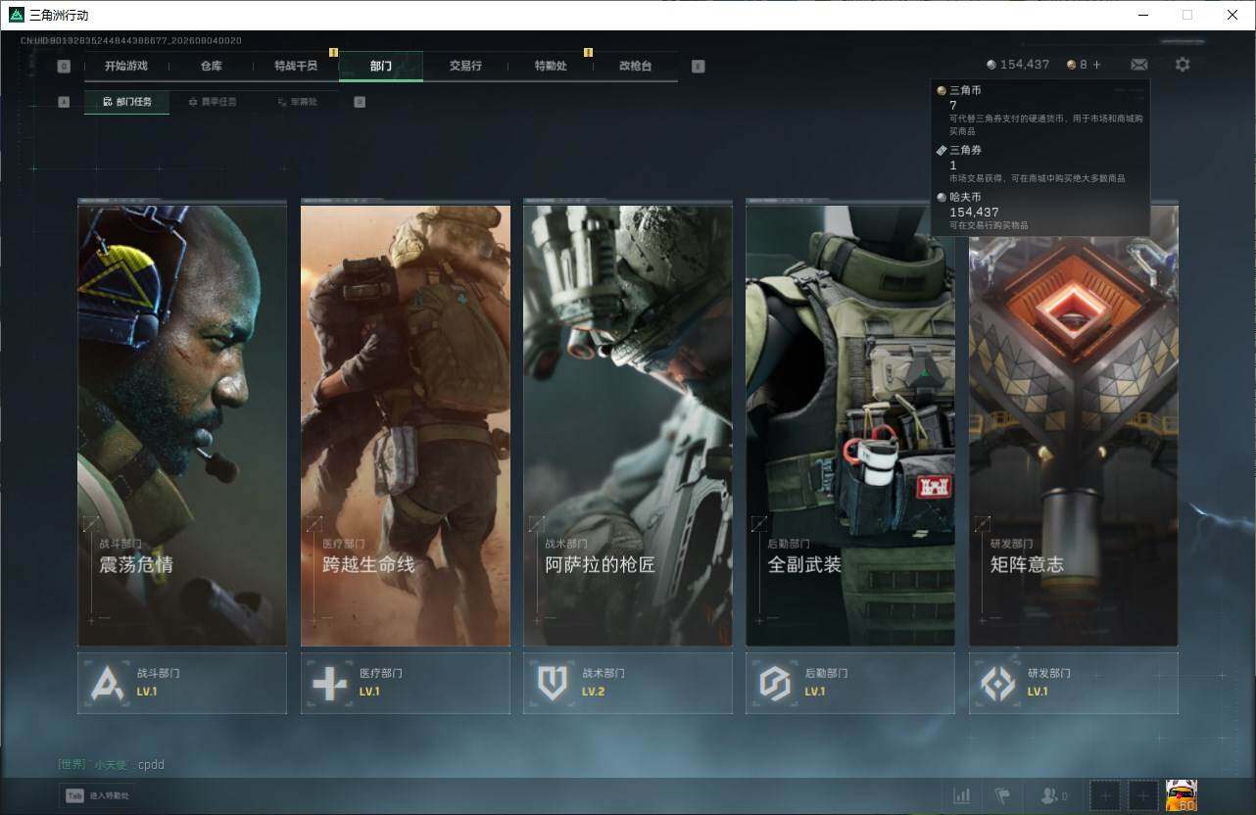Click the 医疗部门 LV.1 button
Viewport: 1256px width, 815px height.
click(x=406, y=683)
